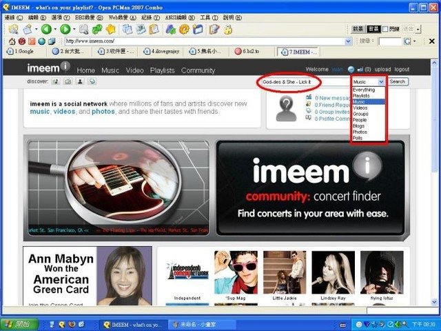Click the copy pages toolbar icon

127,29
